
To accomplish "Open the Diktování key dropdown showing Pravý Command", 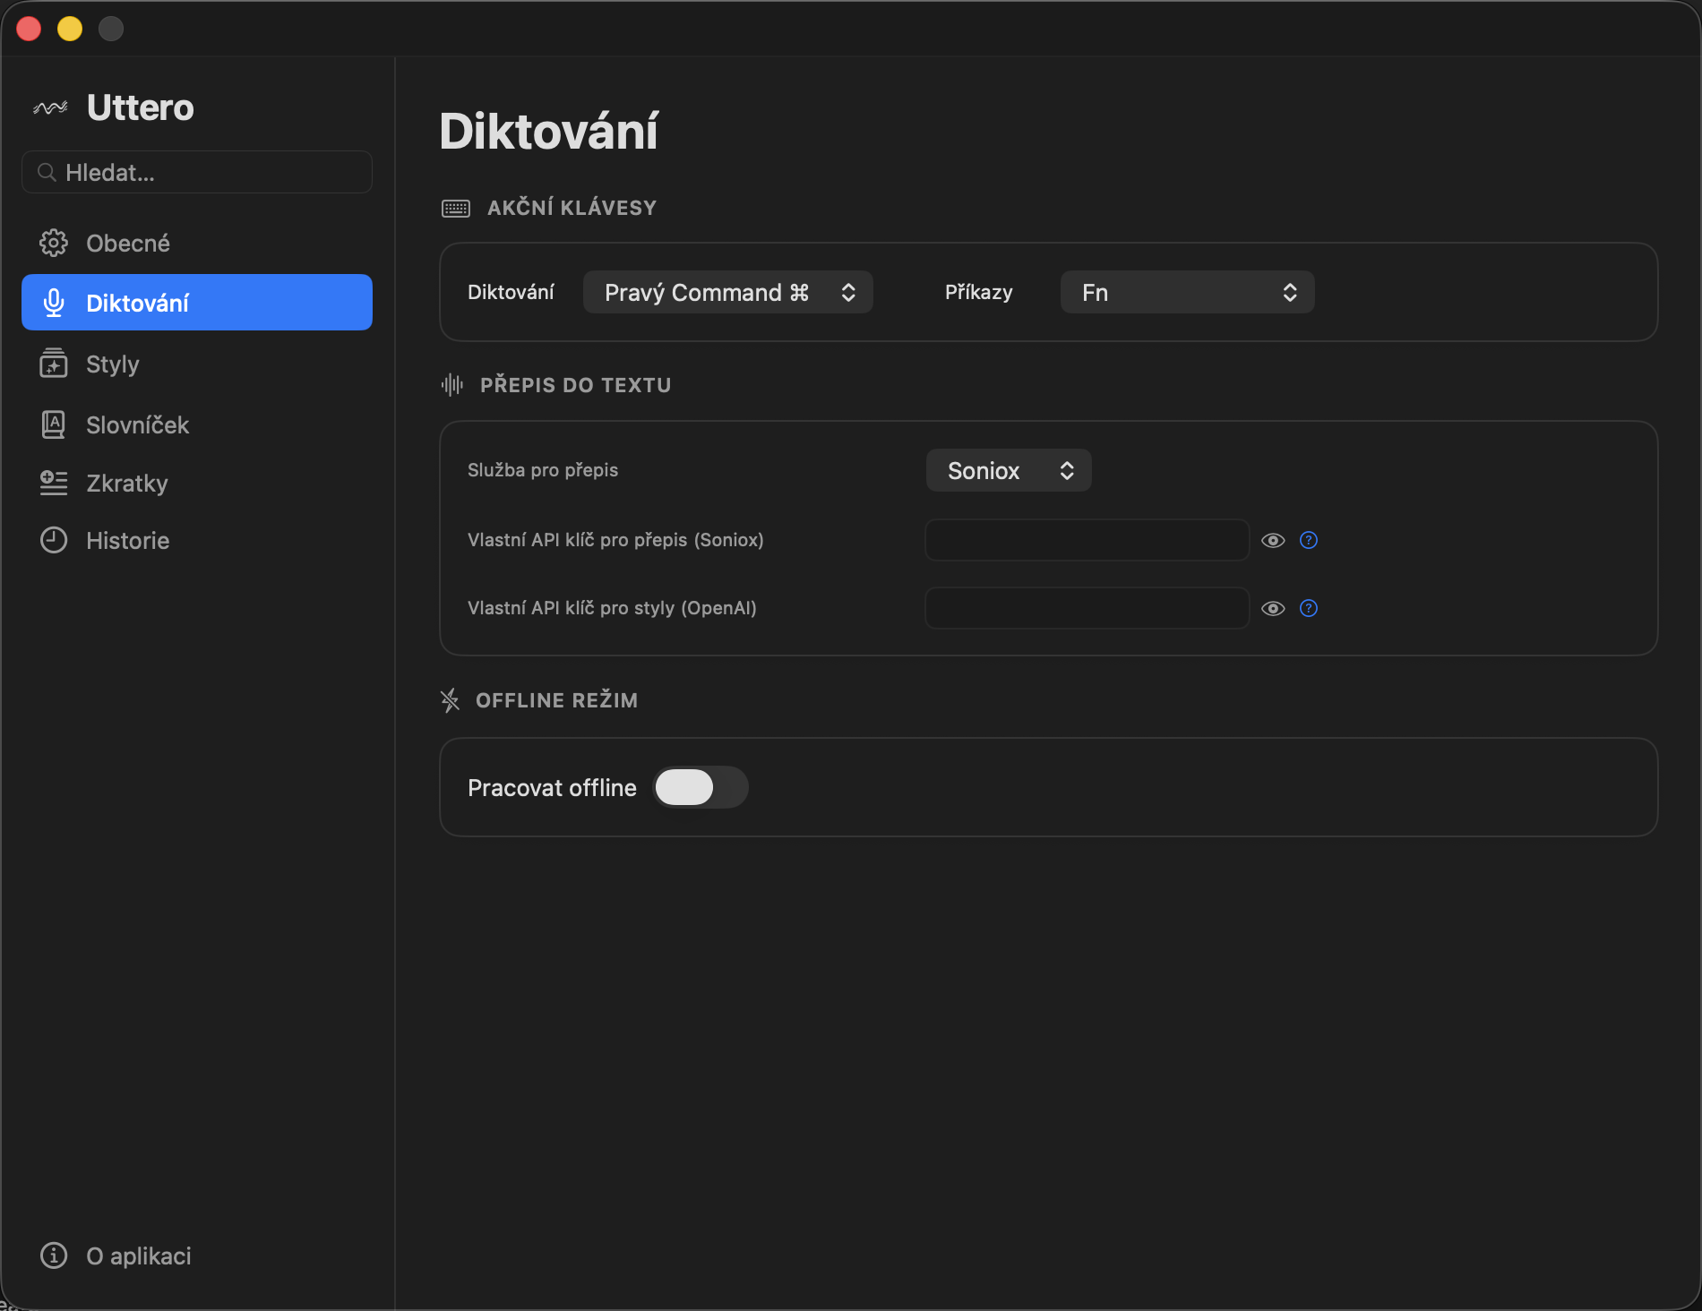I will pyautogui.click(x=727, y=292).
